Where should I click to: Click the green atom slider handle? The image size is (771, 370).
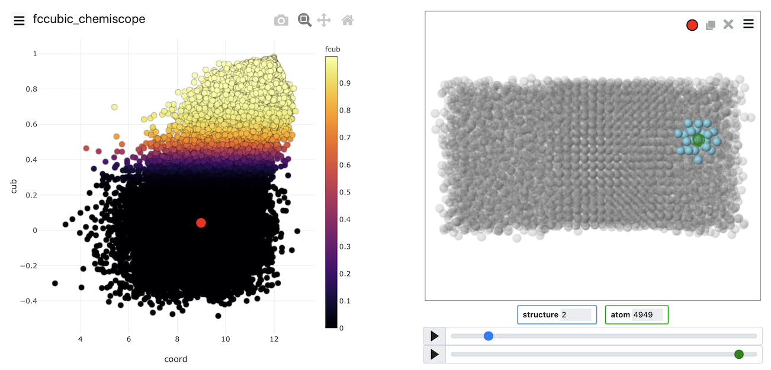[x=738, y=354]
